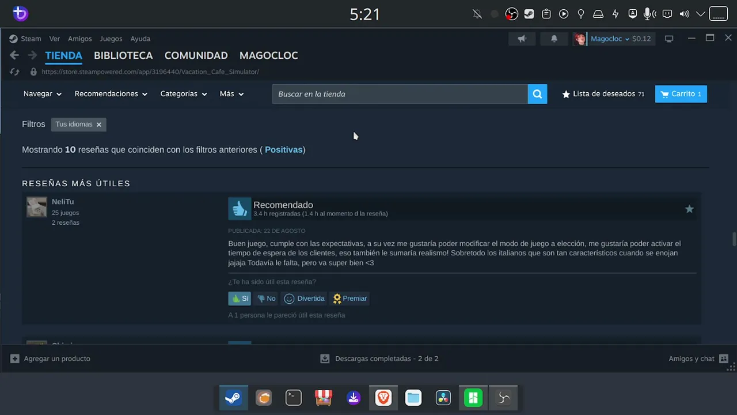This screenshot has height=415, width=737.
Task: Click the search magnifier button
Action: point(537,94)
